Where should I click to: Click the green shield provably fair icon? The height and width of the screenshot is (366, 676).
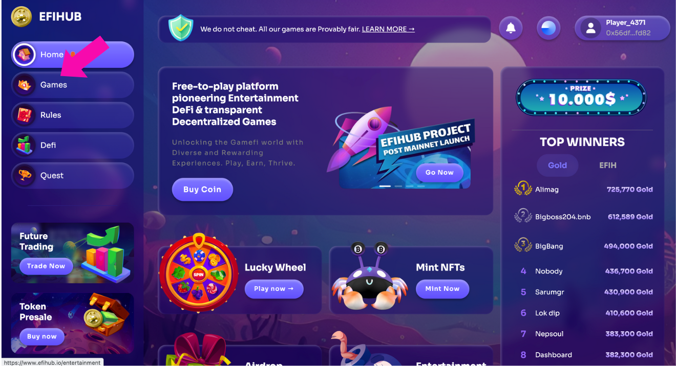(x=181, y=28)
